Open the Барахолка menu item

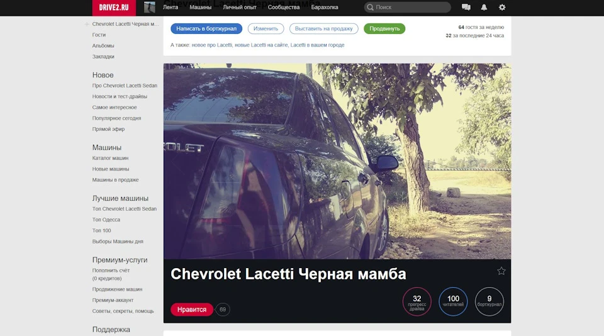(325, 7)
